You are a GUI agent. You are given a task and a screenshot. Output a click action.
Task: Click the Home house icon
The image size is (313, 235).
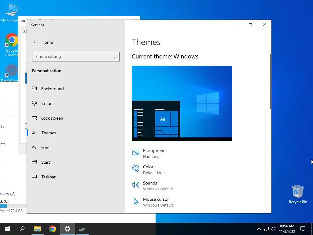tap(35, 42)
